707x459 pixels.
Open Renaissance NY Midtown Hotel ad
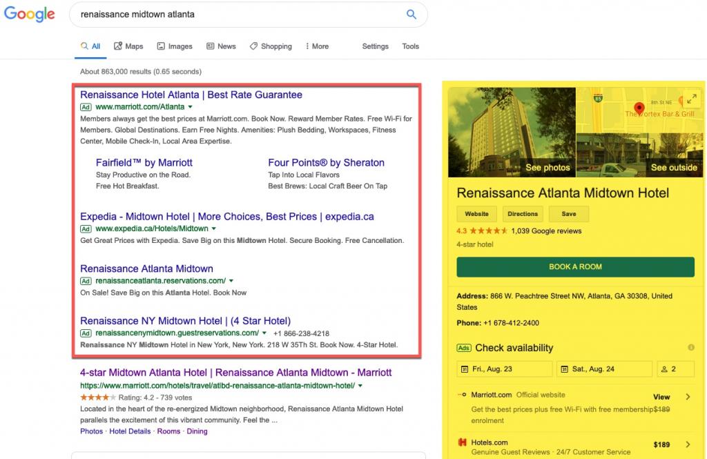(x=185, y=321)
